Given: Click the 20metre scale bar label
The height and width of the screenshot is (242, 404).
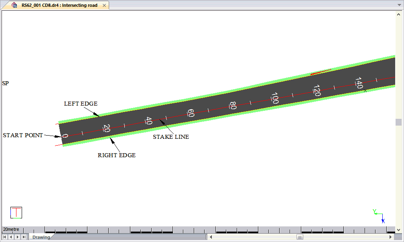Looking at the screenshot, I should [11, 230].
